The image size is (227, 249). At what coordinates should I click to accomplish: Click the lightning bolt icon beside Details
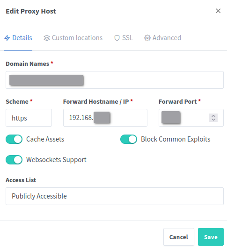(x=7, y=38)
